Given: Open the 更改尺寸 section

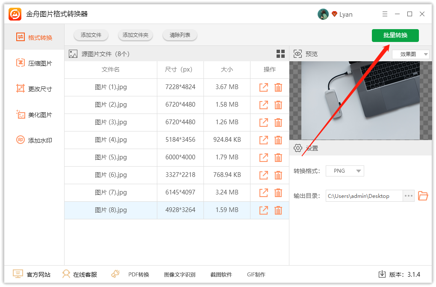Looking at the screenshot, I should [x=34, y=89].
